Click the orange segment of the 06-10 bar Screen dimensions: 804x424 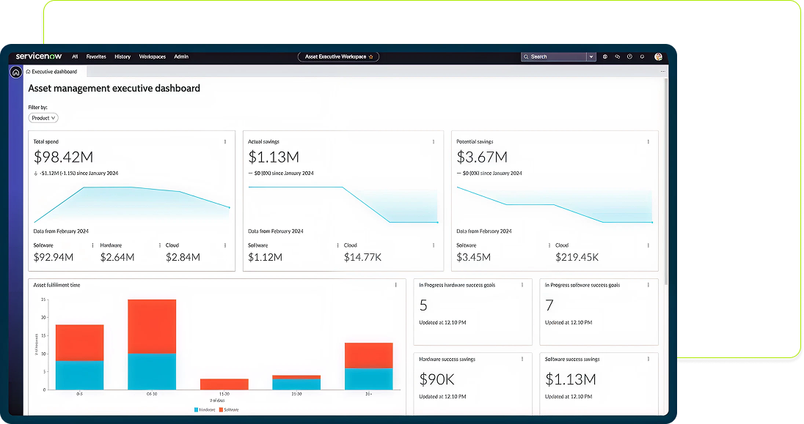(152, 326)
